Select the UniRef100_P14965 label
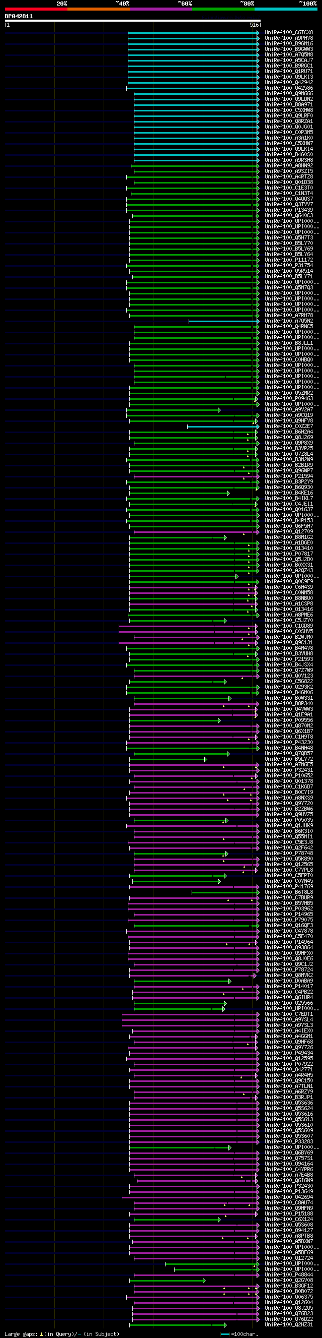 [289, 915]
